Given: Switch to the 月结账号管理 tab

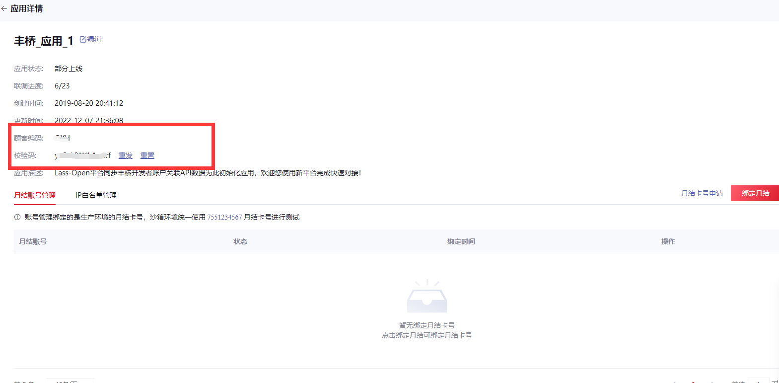Looking at the screenshot, I should tap(35, 195).
